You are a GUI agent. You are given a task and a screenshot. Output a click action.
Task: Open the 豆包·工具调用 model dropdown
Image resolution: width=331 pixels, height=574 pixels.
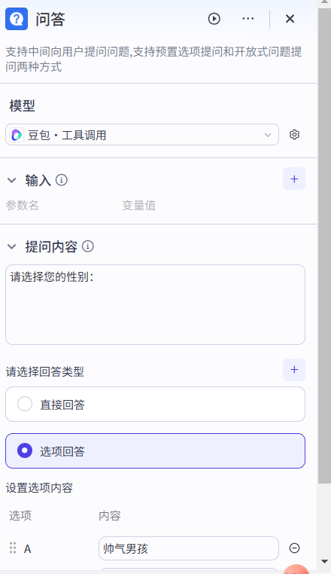[142, 135]
